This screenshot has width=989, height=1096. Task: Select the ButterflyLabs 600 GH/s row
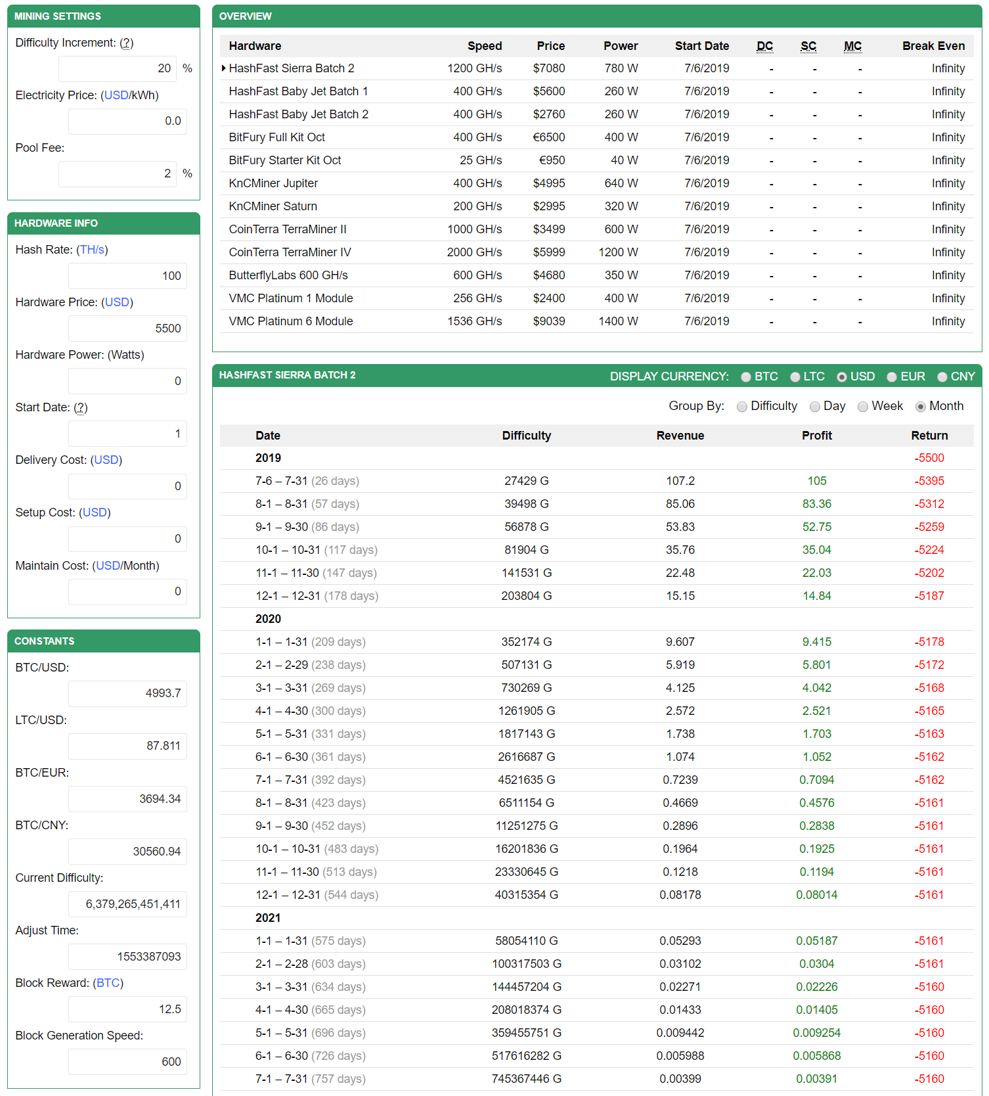(x=597, y=275)
